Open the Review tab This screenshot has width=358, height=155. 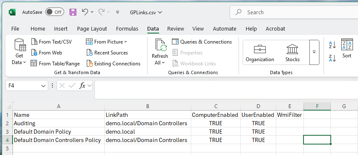[x=175, y=29]
